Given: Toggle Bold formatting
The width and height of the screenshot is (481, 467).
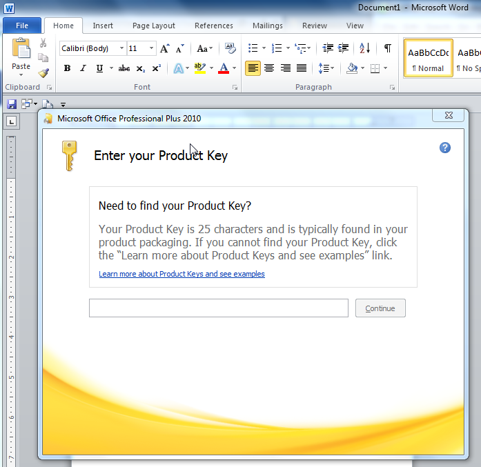Looking at the screenshot, I should pos(67,68).
